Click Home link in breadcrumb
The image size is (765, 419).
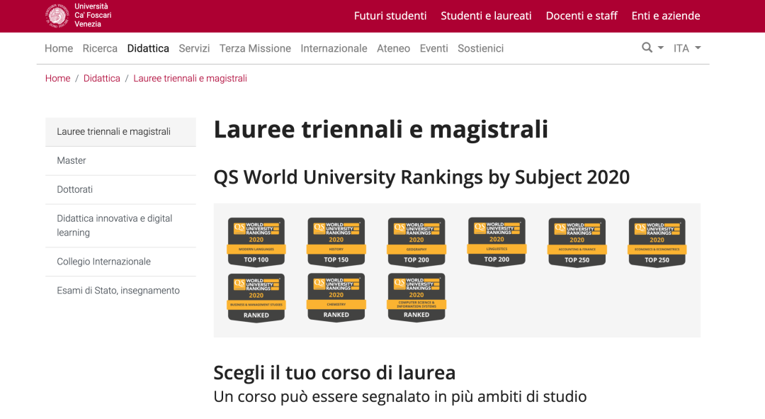point(57,78)
